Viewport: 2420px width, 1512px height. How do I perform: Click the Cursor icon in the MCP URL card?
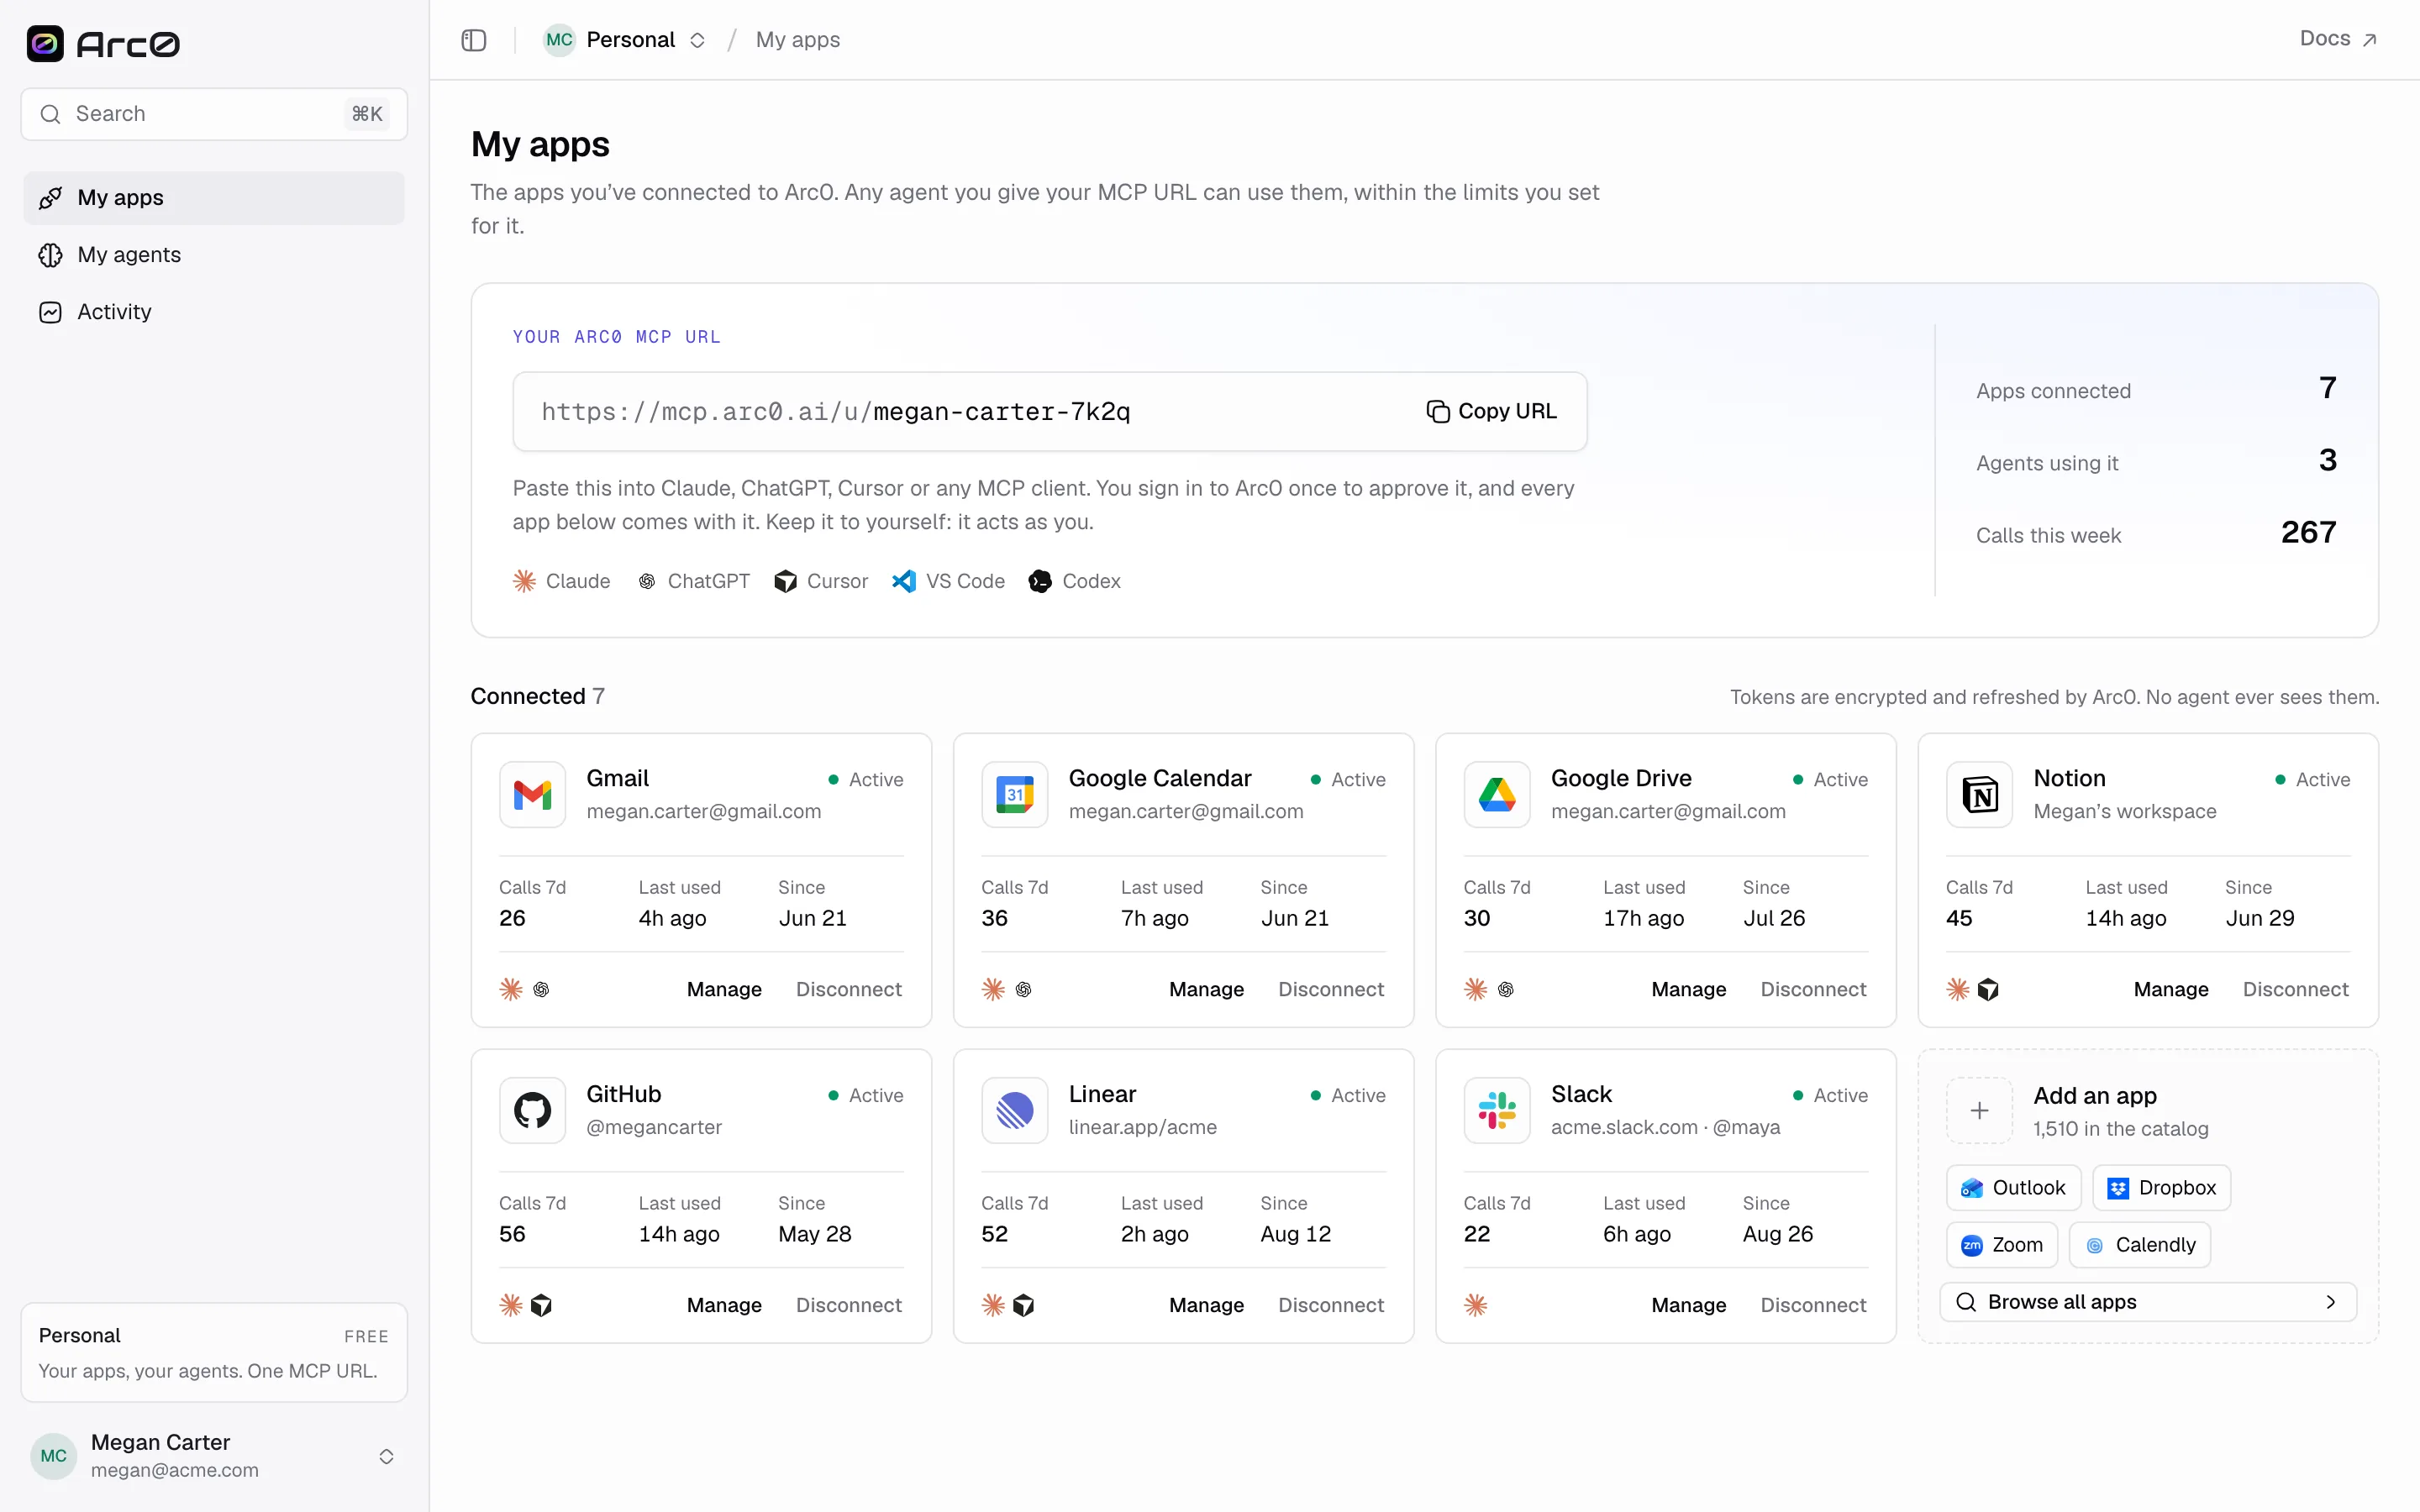[785, 581]
